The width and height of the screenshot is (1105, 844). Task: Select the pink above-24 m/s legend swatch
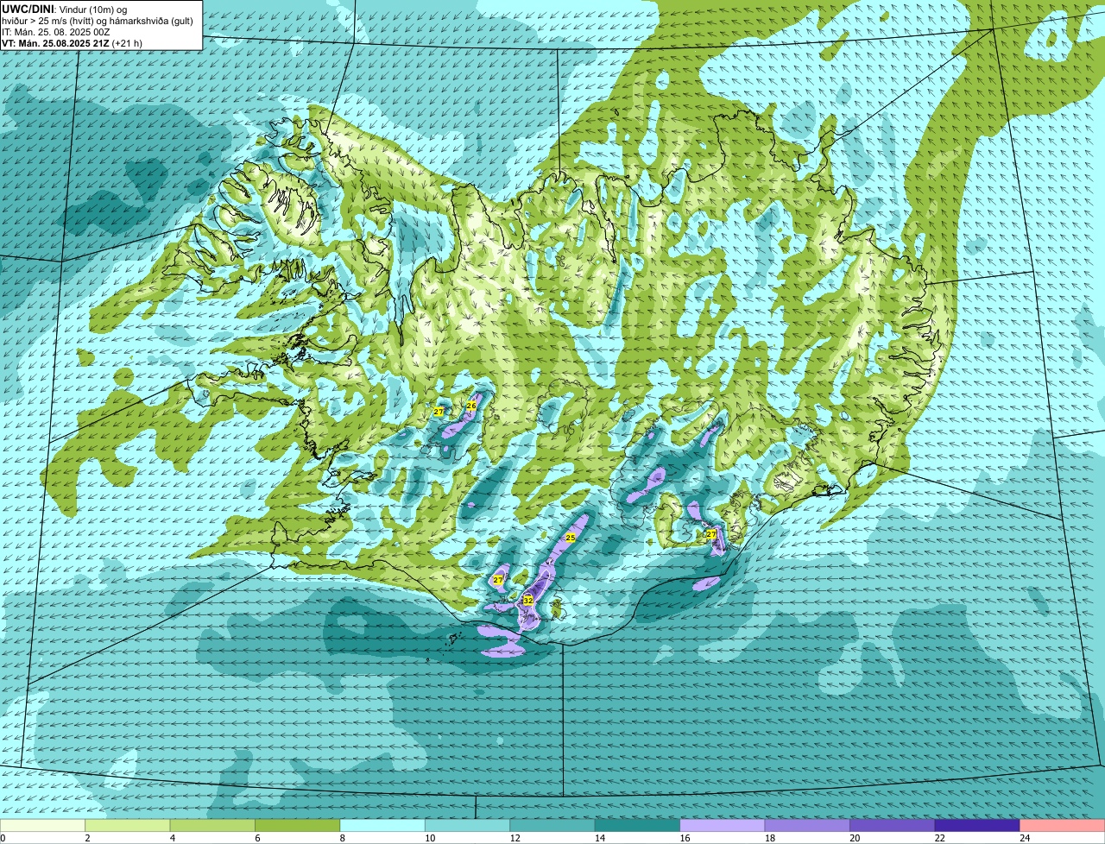1063,826
